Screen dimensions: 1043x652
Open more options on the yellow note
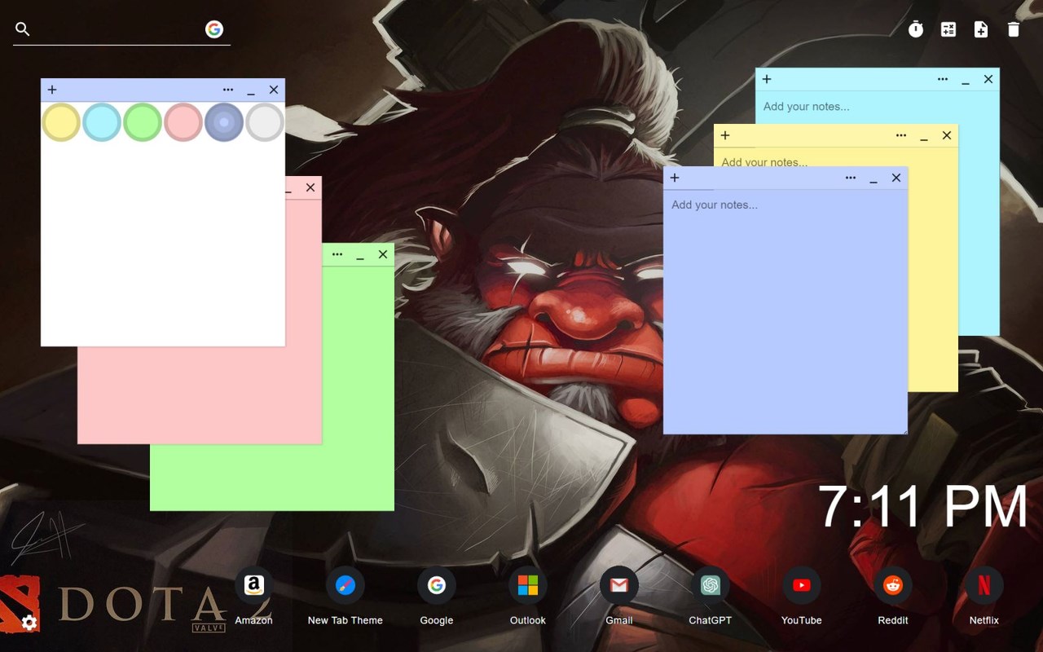[901, 135]
